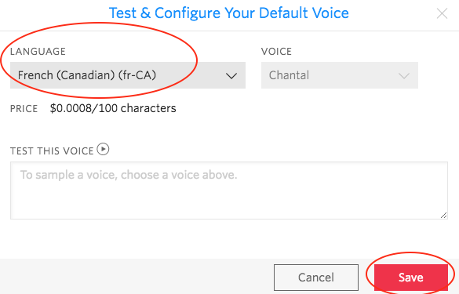Click the LANGUAGE field label

38,52
